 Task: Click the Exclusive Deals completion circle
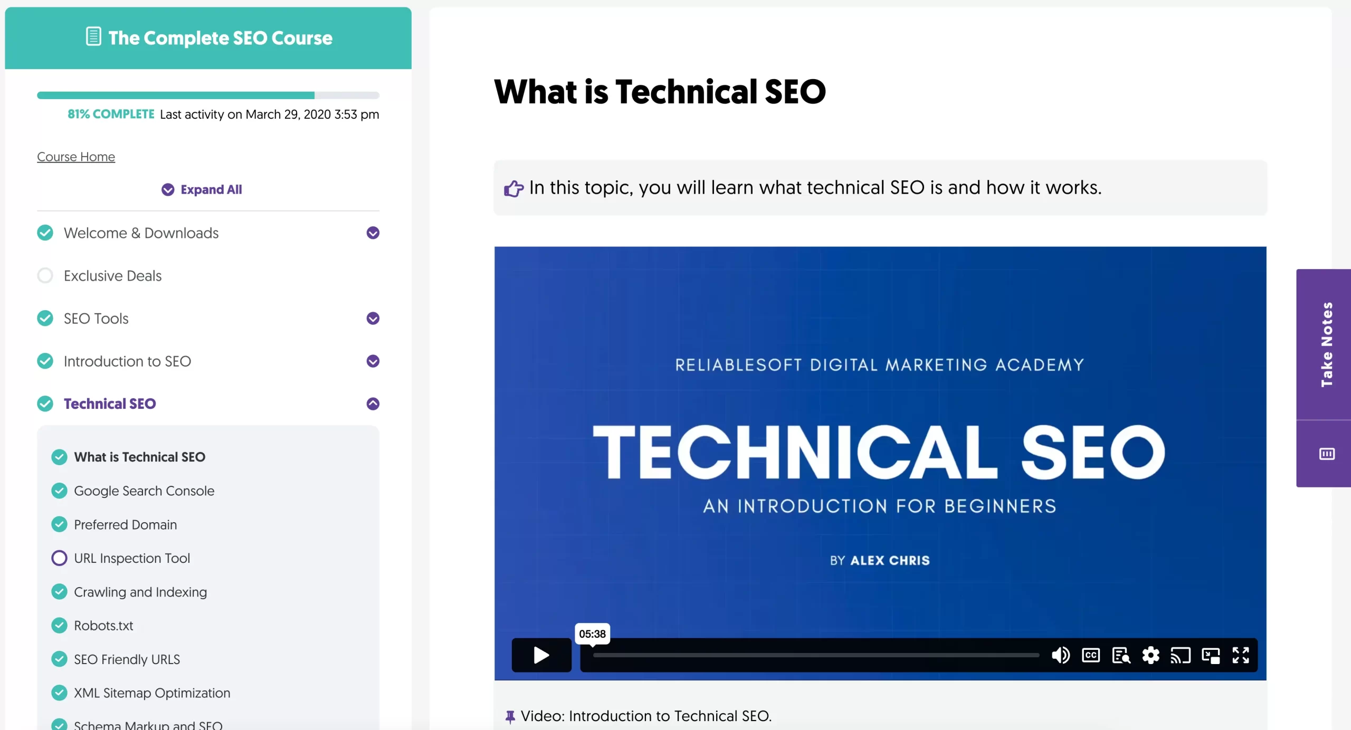(x=45, y=275)
